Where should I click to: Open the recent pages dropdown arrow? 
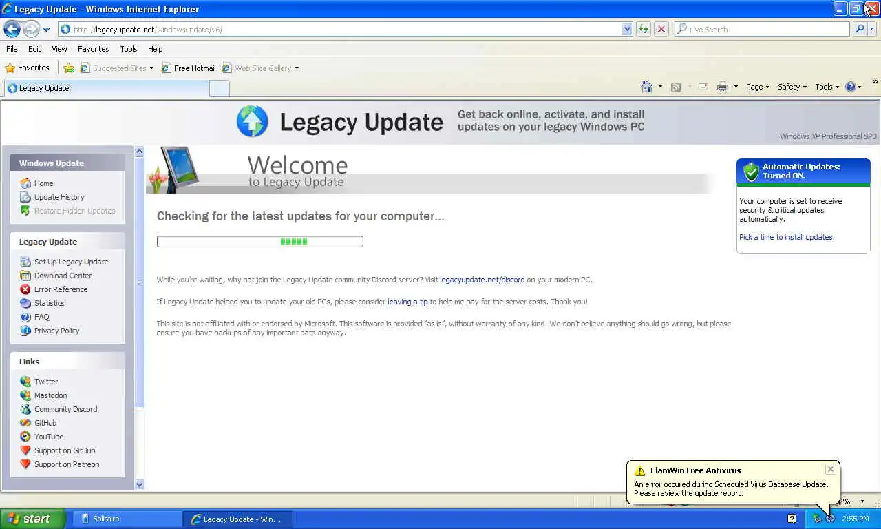point(46,30)
